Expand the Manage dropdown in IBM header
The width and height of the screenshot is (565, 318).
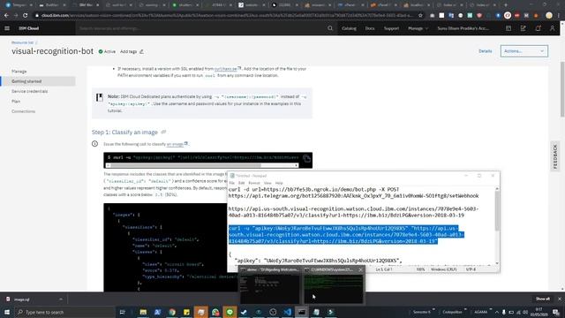click(418, 28)
